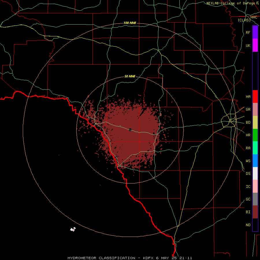Click the KDFX station identifier
This screenshot has height=260, width=260.
(x=148, y=258)
